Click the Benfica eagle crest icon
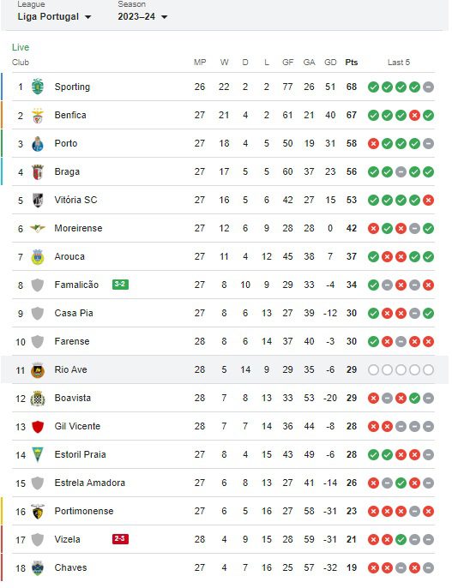 [38, 115]
